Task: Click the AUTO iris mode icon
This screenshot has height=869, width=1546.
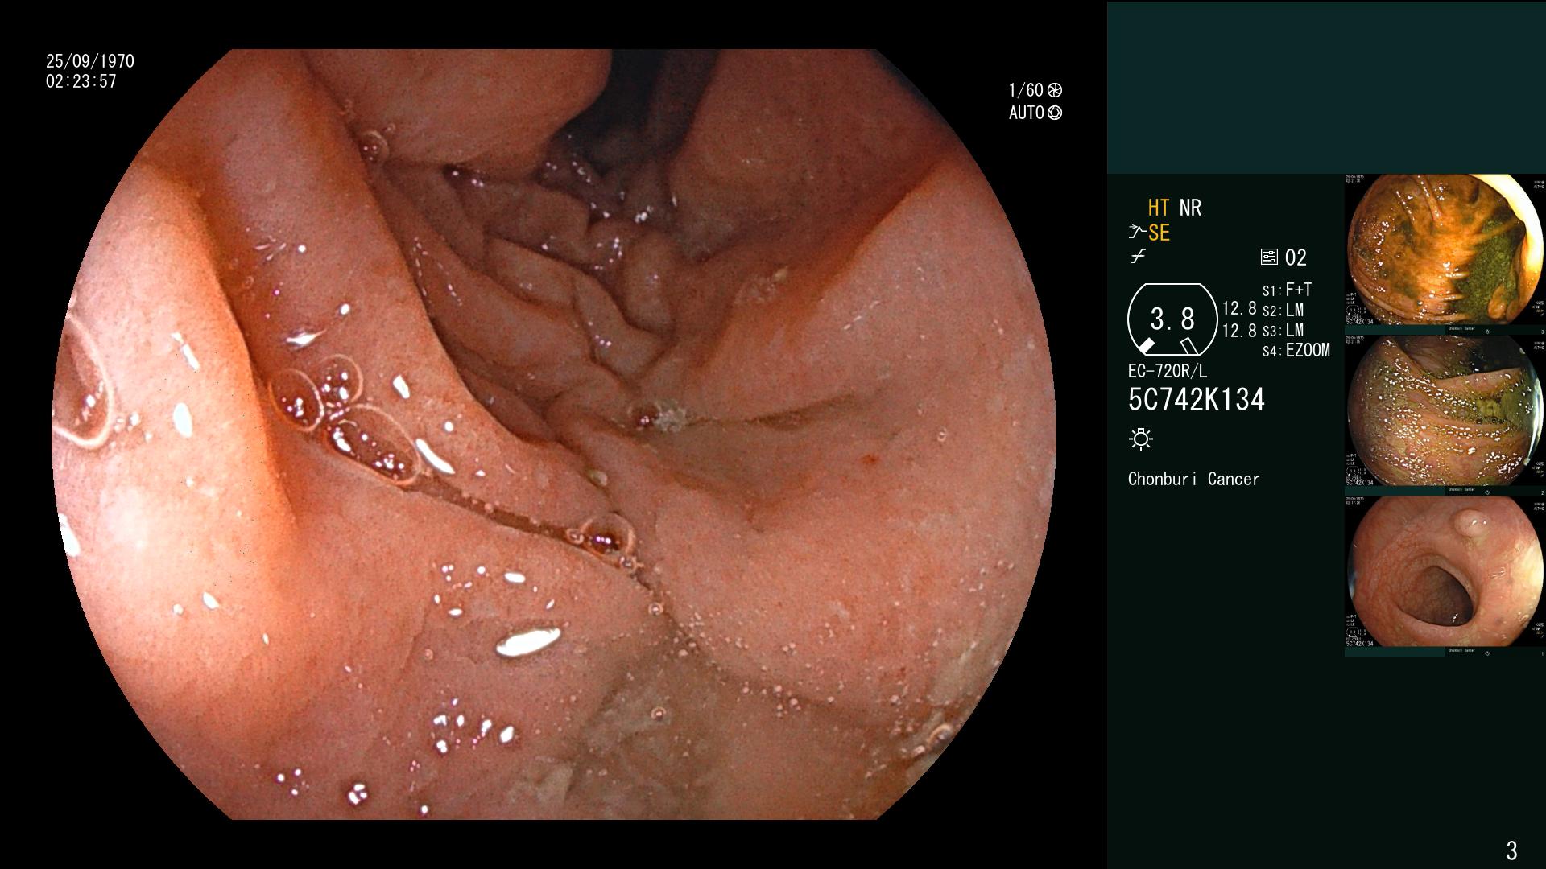Action: tap(1055, 113)
